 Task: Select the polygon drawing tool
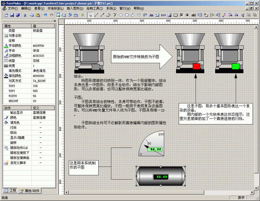pyautogui.click(x=133, y=15)
